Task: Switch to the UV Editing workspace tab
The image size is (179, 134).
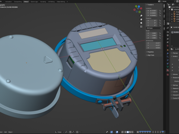Action: 51,1
